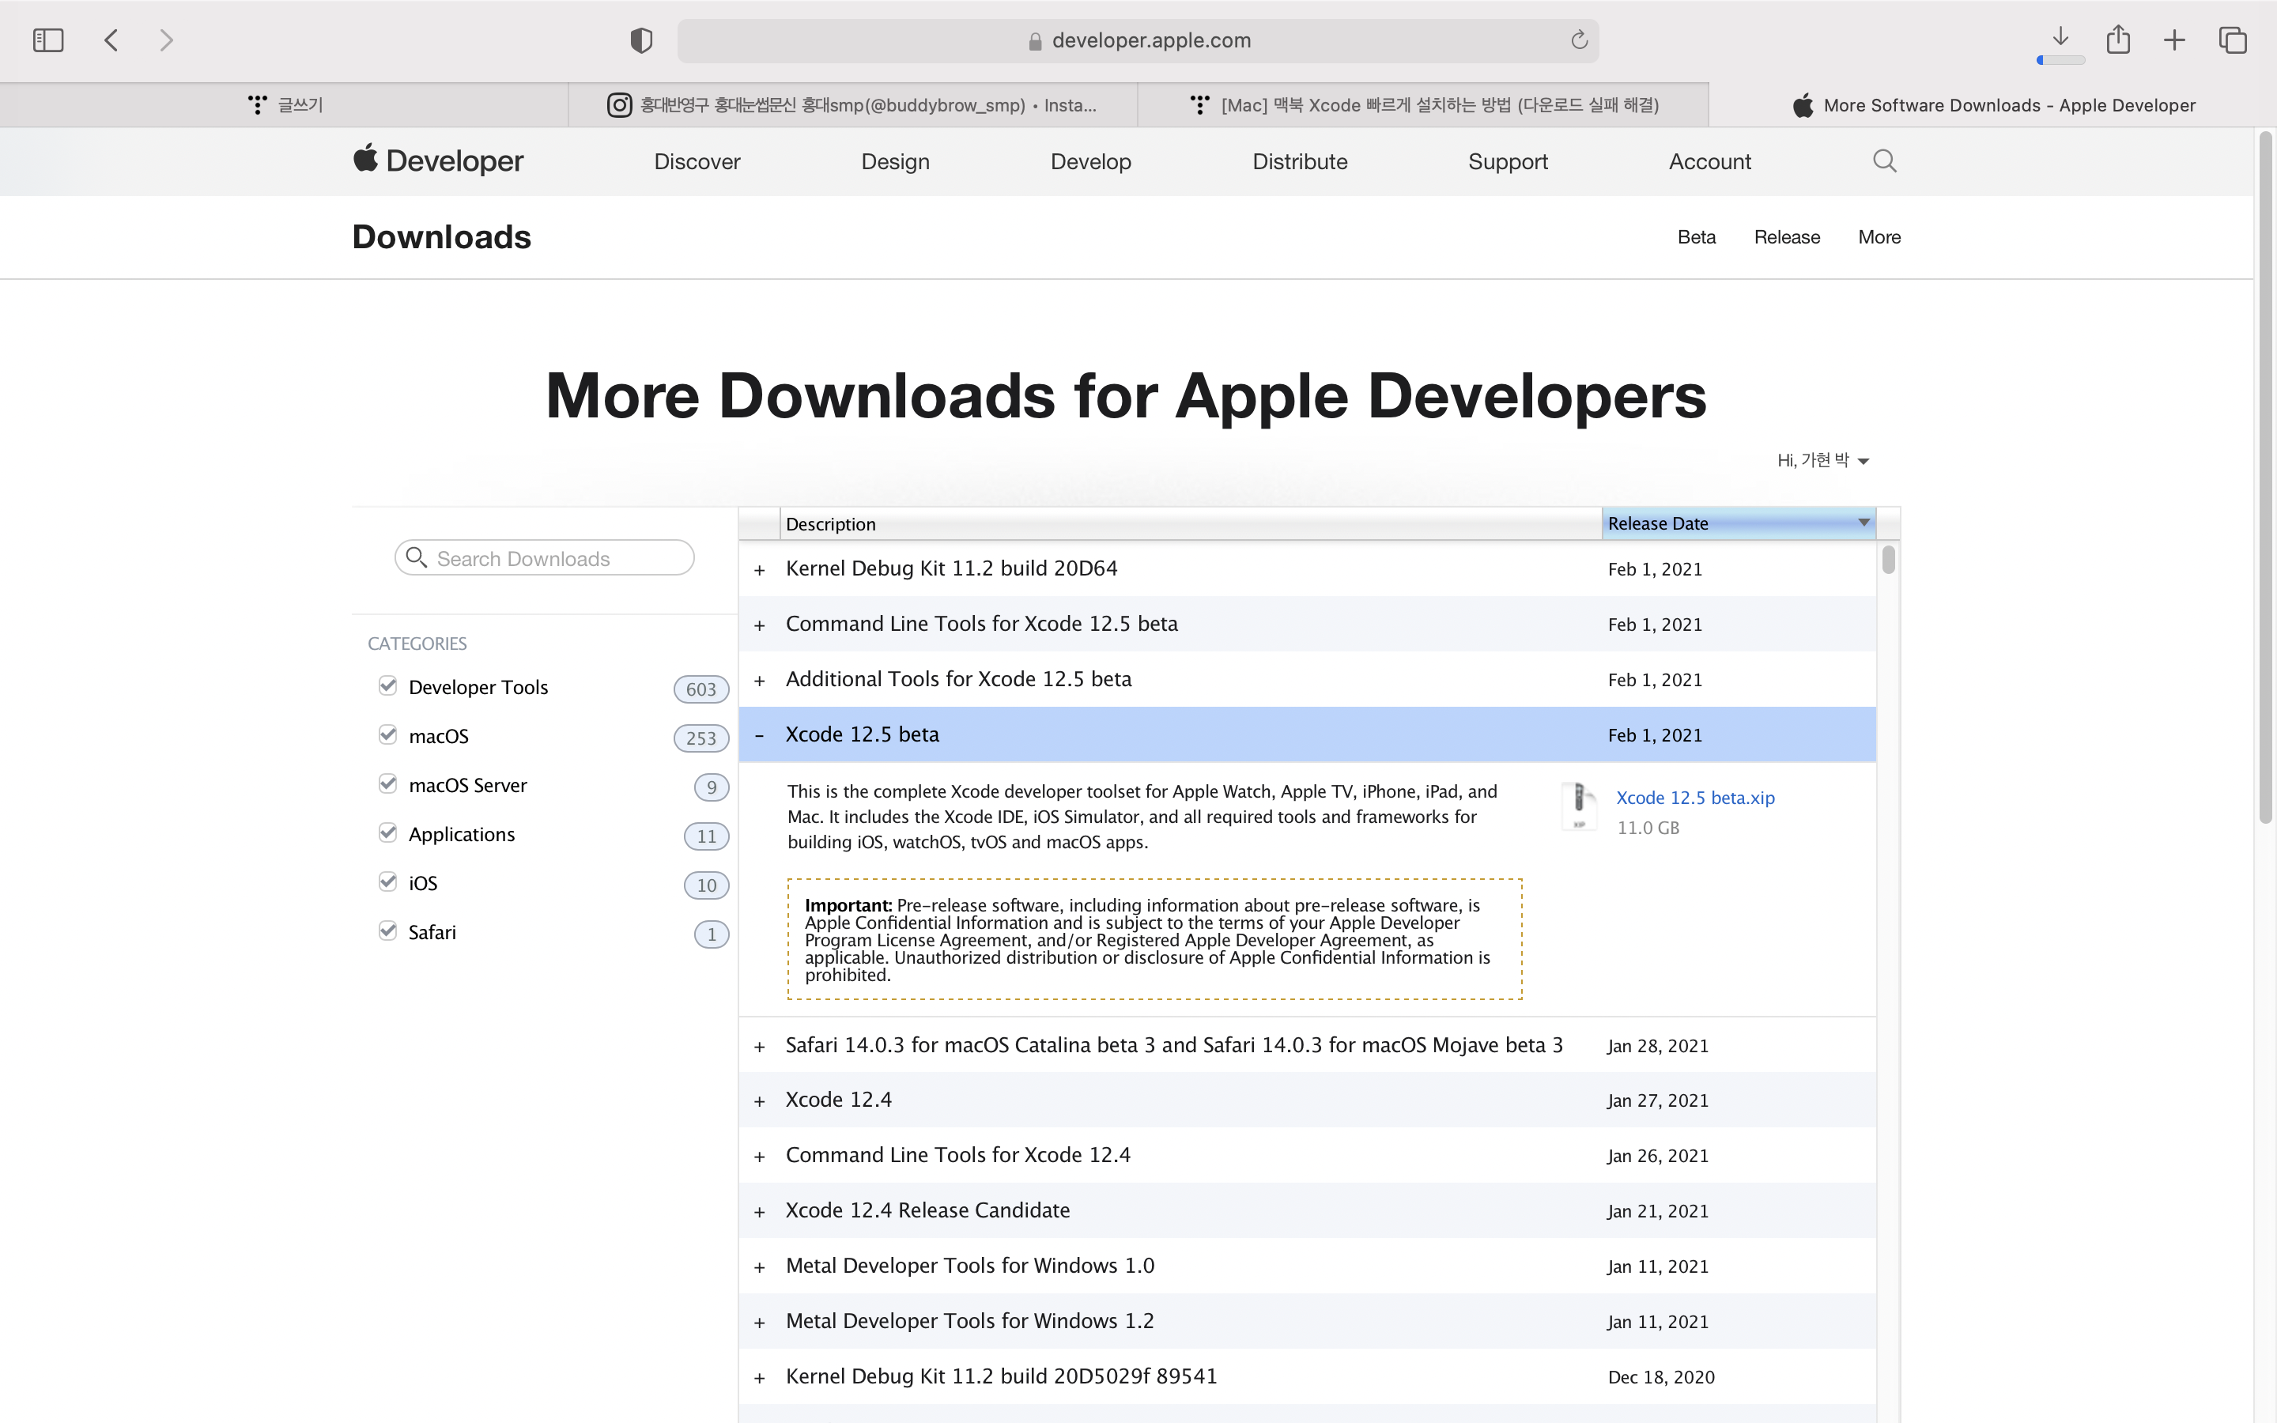Expand the Xcode 12.4 row
The width and height of the screenshot is (2277, 1423).
(x=759, y=1100)
